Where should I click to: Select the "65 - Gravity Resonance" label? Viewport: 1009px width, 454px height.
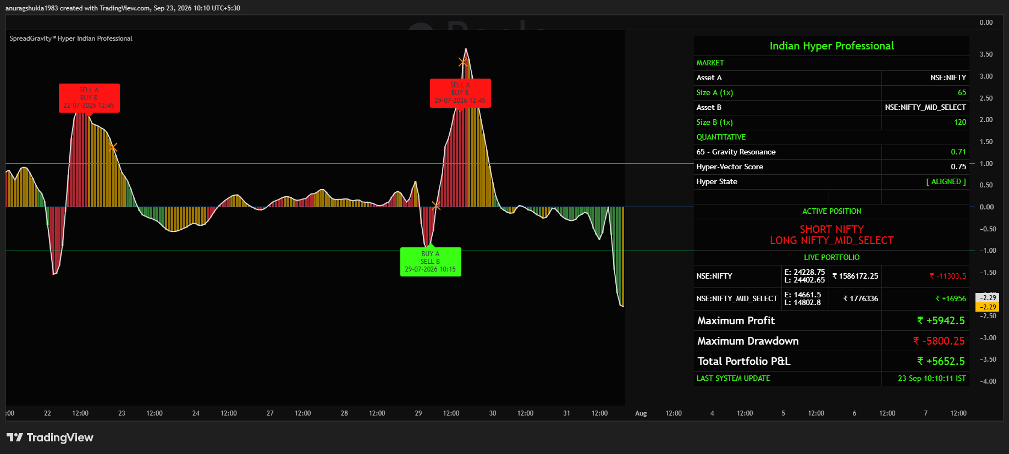click(x=736, y=152)
